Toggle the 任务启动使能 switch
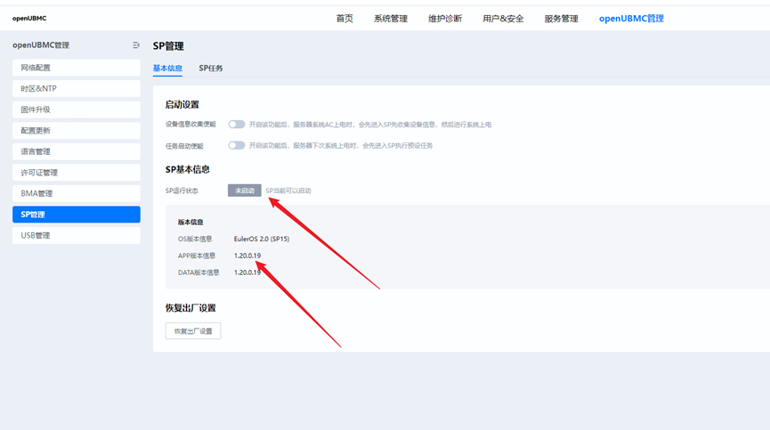The image size is (770, 430). 236,145
